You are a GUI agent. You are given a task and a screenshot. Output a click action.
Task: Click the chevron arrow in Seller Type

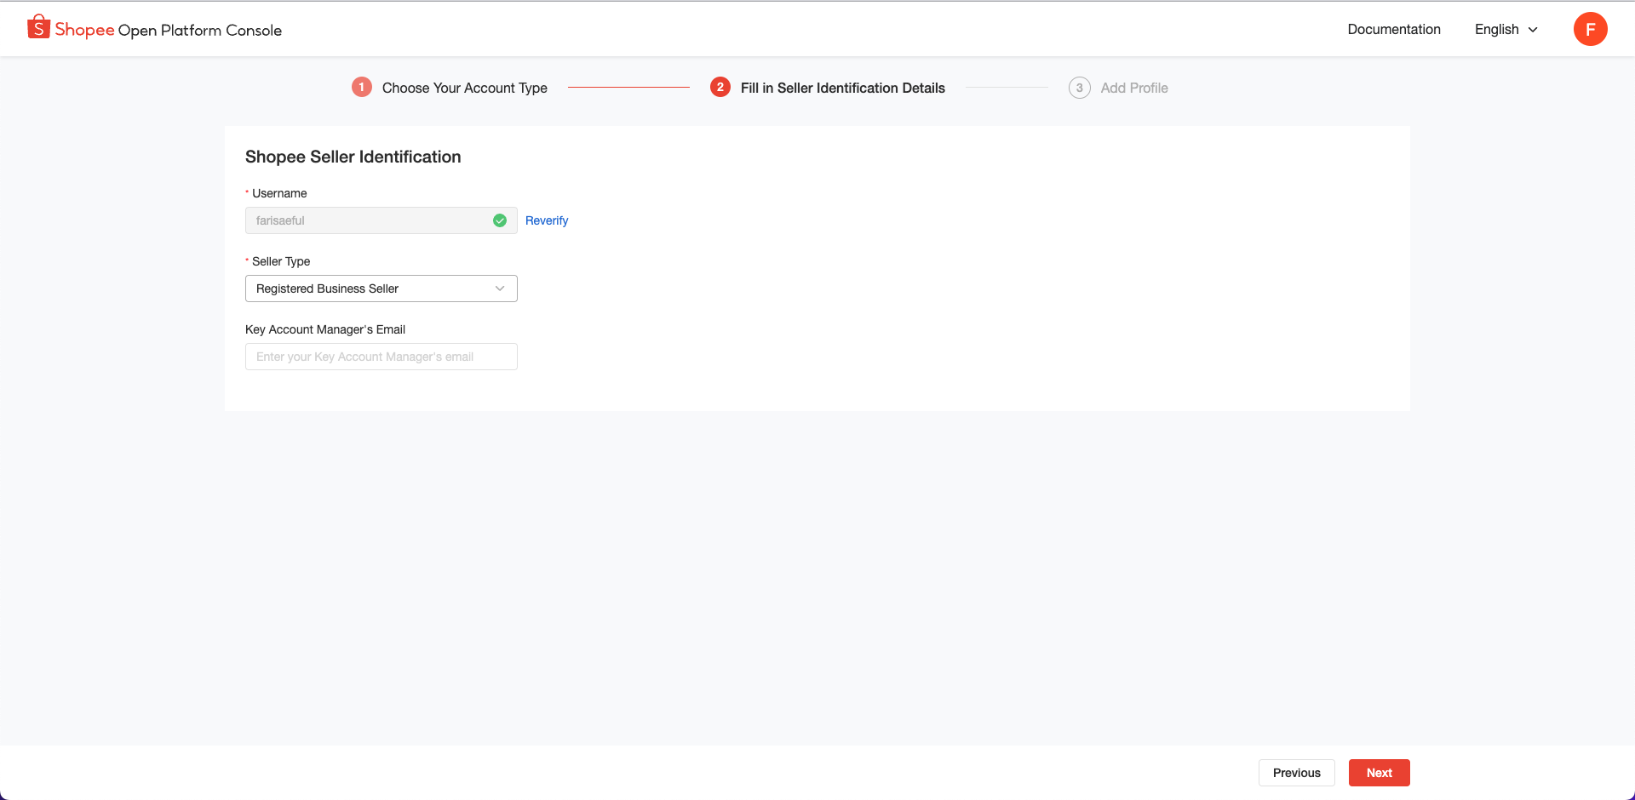click(x=500, y=289)
